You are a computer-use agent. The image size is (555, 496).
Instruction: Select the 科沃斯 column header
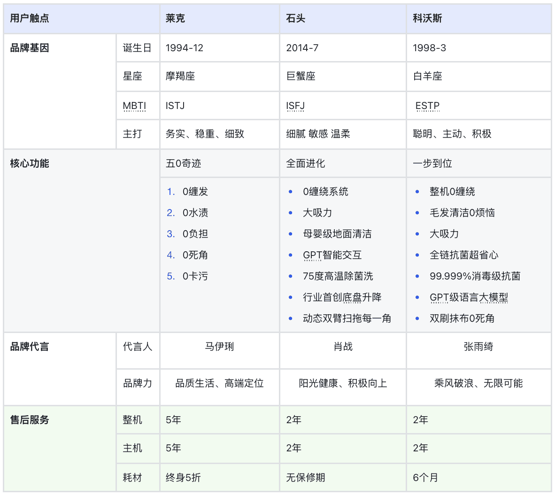click(479, 18)
